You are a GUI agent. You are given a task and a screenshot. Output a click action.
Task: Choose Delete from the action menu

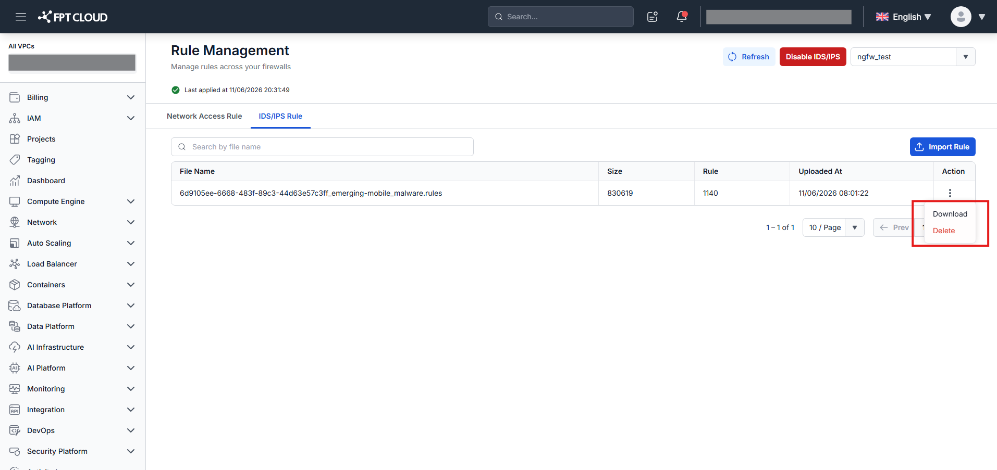point(944,231)
